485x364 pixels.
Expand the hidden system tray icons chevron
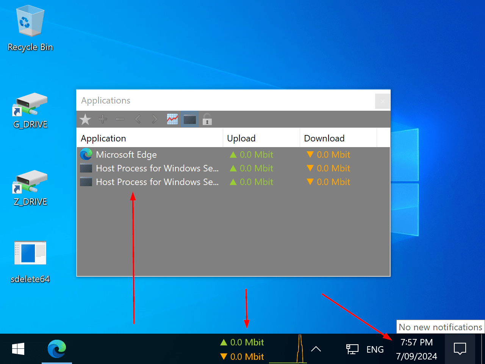(316, 349)
